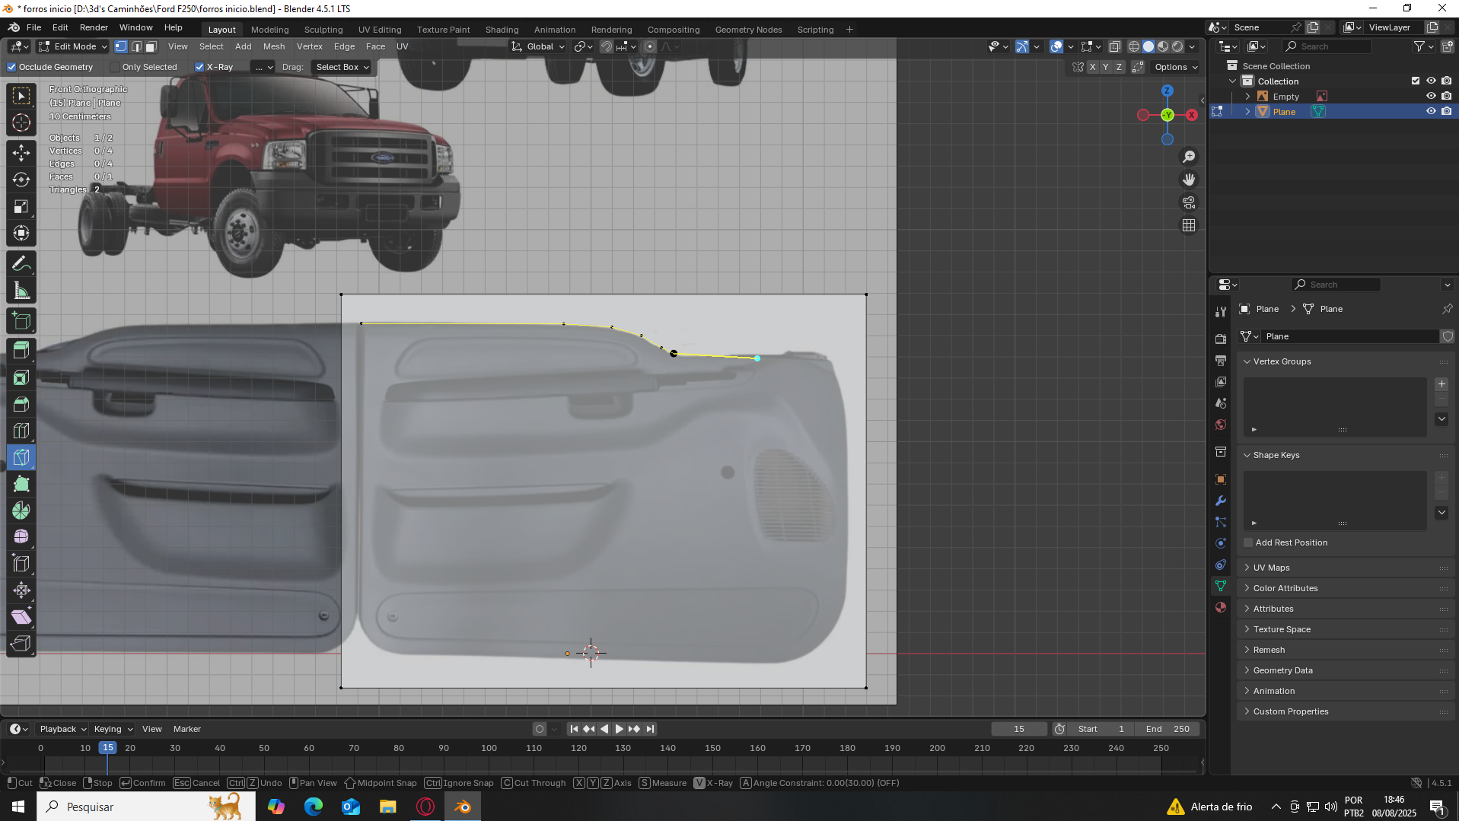Open the Options dropdown

click(1176, 67)
